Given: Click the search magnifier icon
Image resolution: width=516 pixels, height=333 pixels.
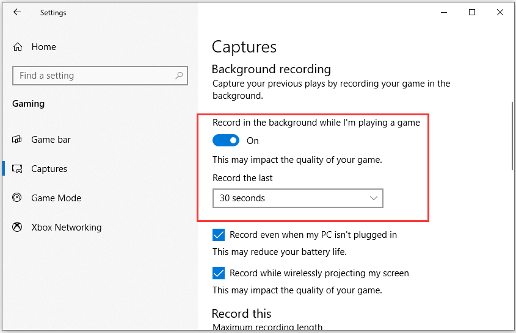Looking at the screenshot, I should (x=179, y=76).
